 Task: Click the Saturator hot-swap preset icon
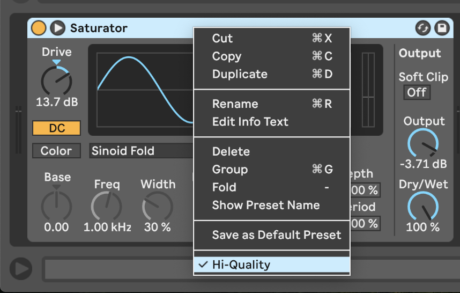(x=423, y=28)
